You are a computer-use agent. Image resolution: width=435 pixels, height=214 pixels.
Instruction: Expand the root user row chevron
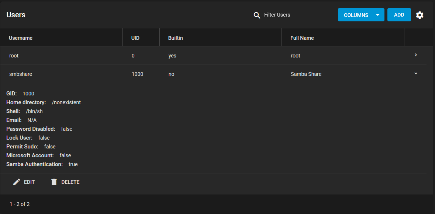coord(415,55)
